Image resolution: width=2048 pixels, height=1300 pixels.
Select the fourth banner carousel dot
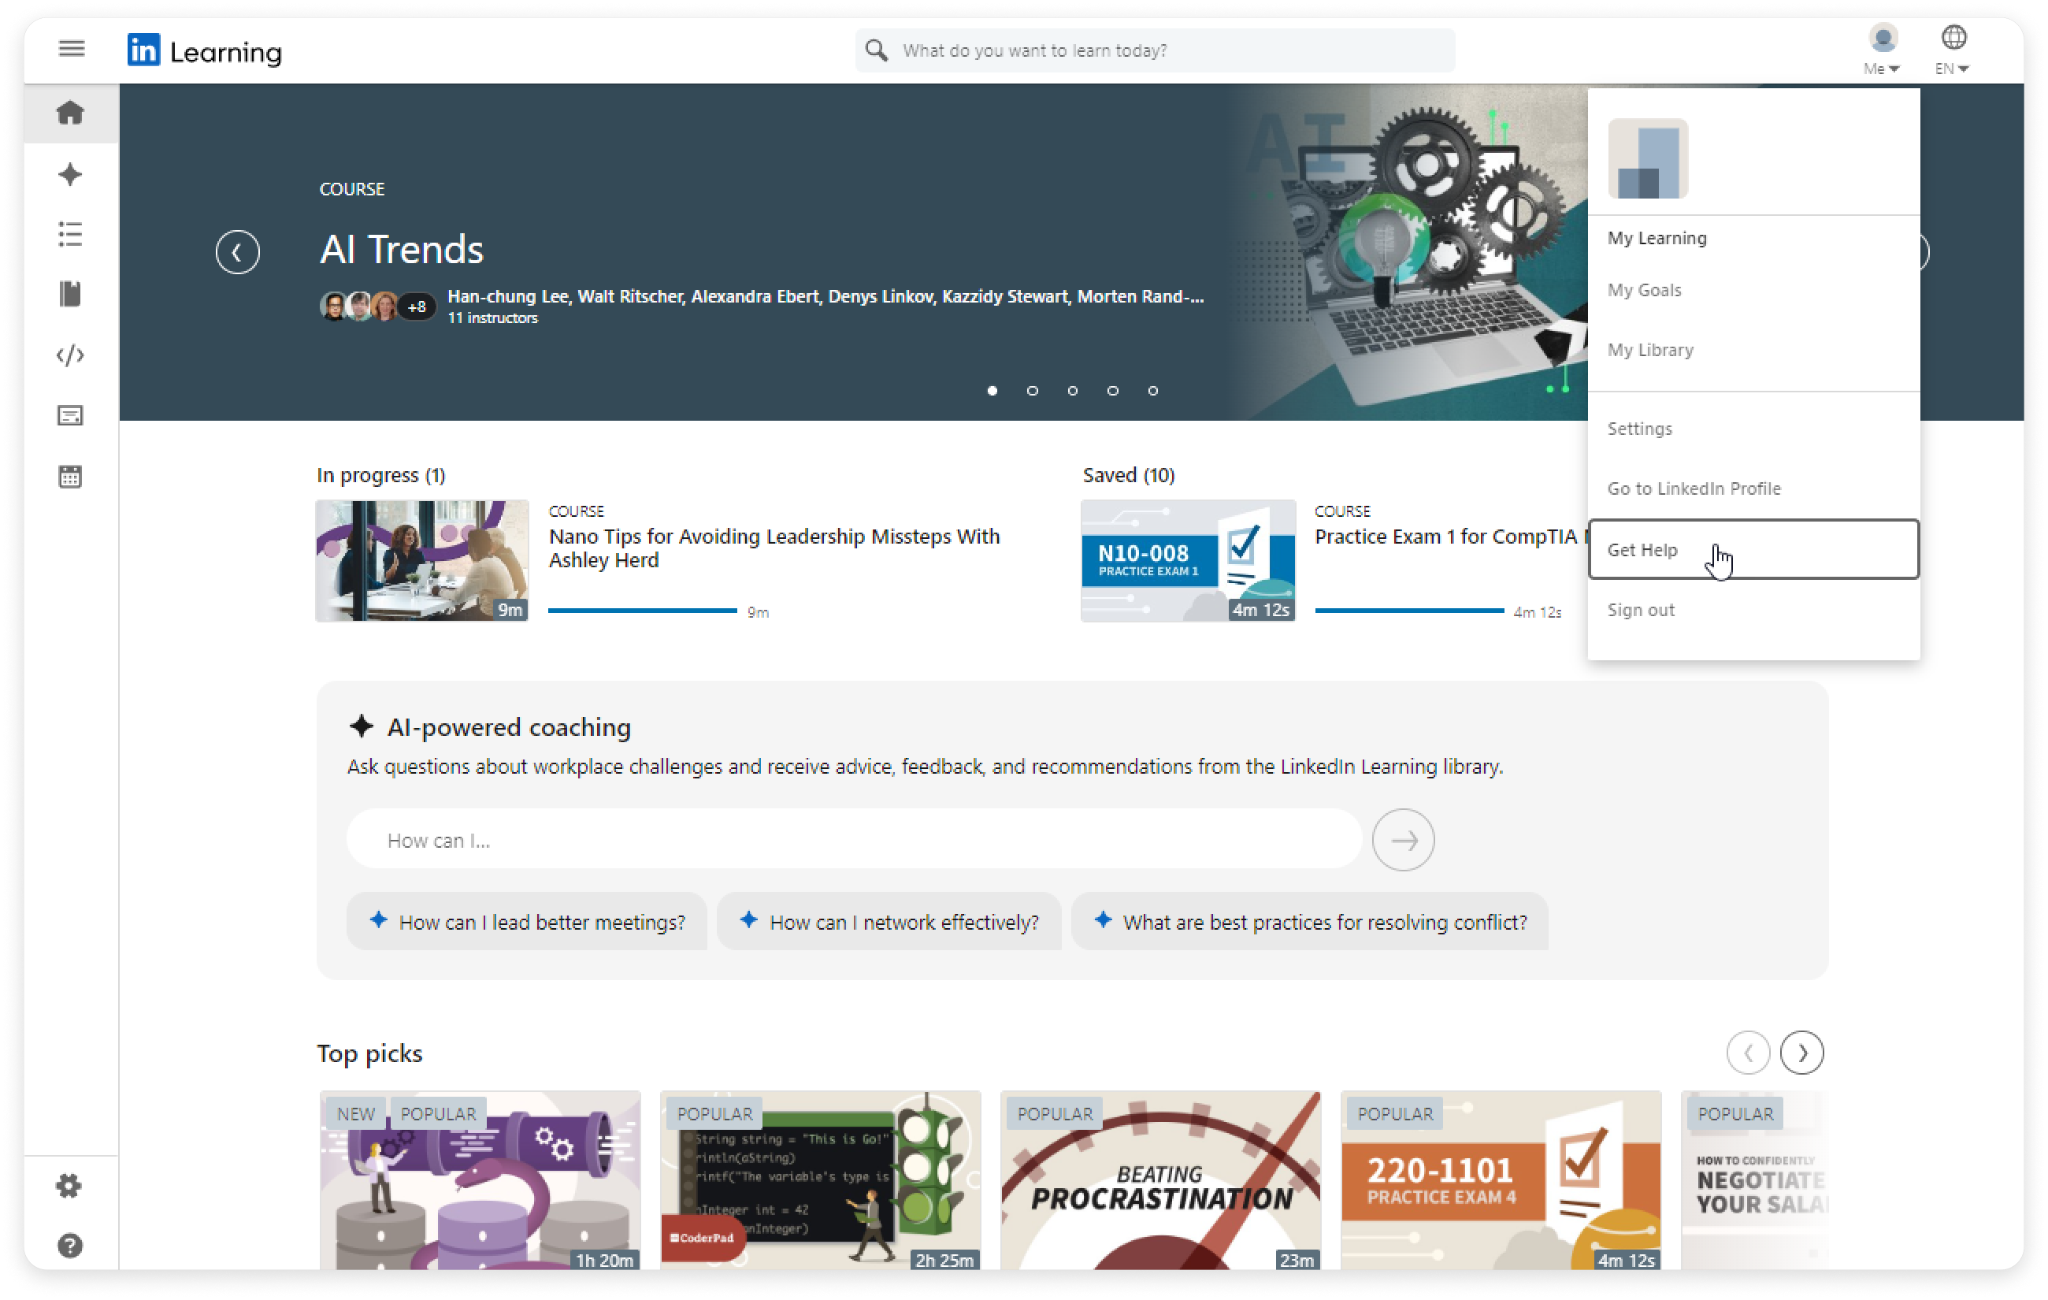[x=1112, y=391]
